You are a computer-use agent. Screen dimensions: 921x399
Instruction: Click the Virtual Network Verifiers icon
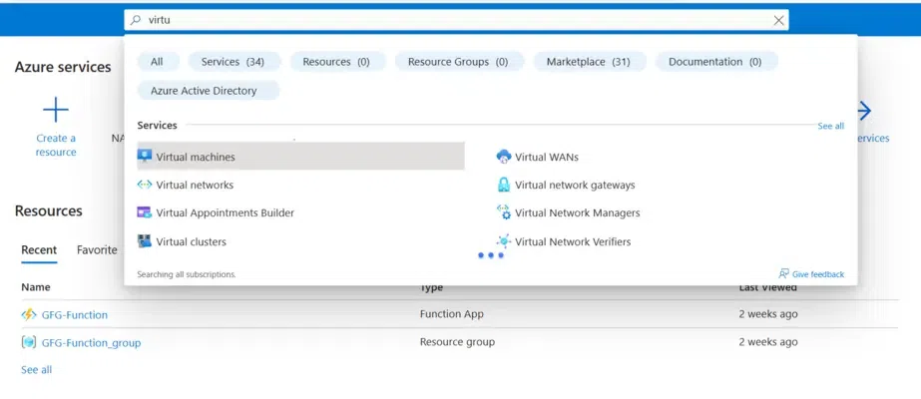[504, 241]
